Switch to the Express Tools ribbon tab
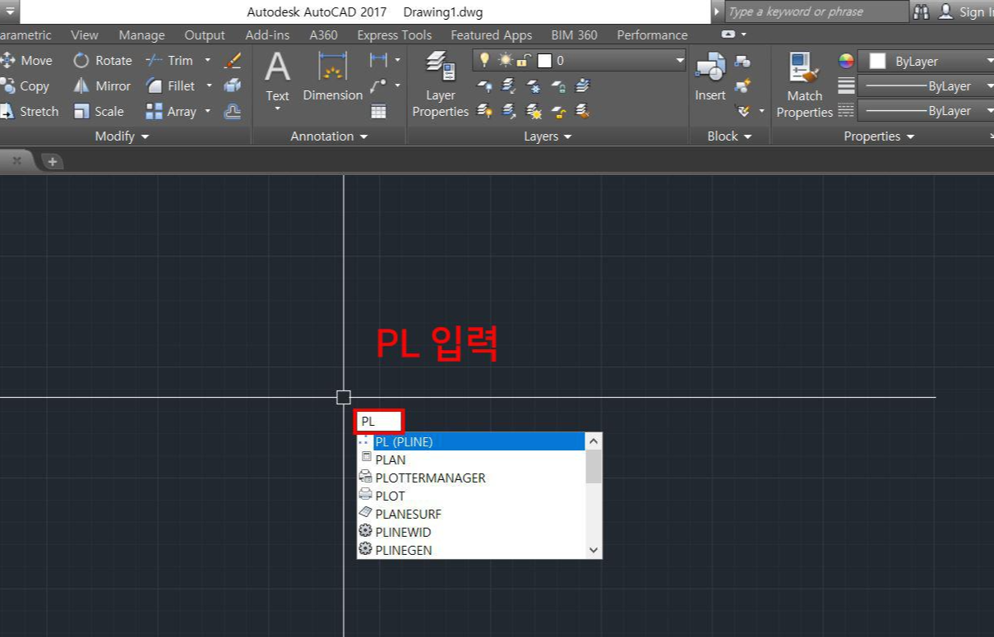Viewport: 994px width, 637px height. coord(394,35)
